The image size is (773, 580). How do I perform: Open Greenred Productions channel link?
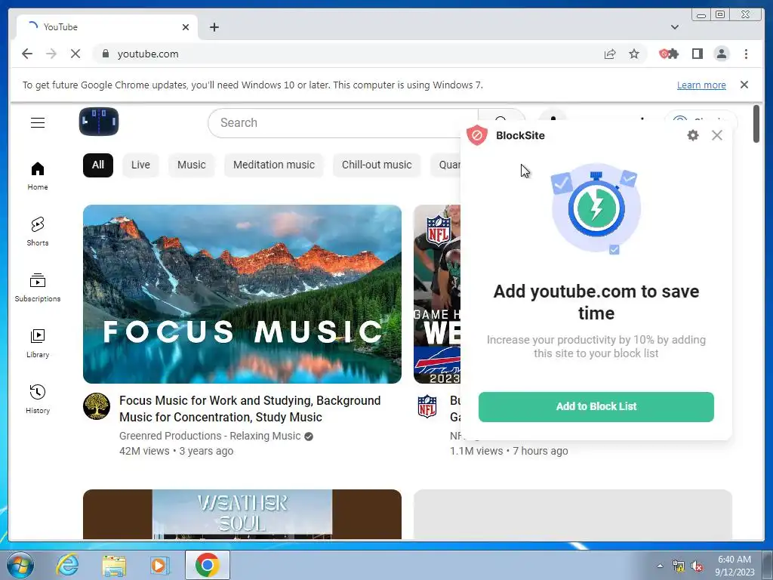coord(210,436)
